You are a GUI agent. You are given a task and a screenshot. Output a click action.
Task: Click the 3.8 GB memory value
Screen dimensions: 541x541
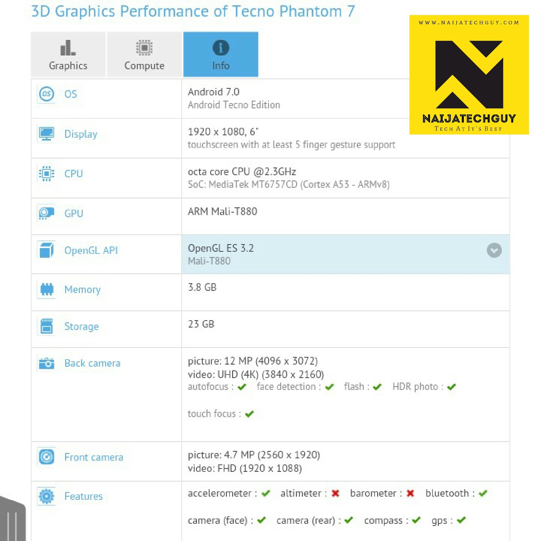point(202,287)
